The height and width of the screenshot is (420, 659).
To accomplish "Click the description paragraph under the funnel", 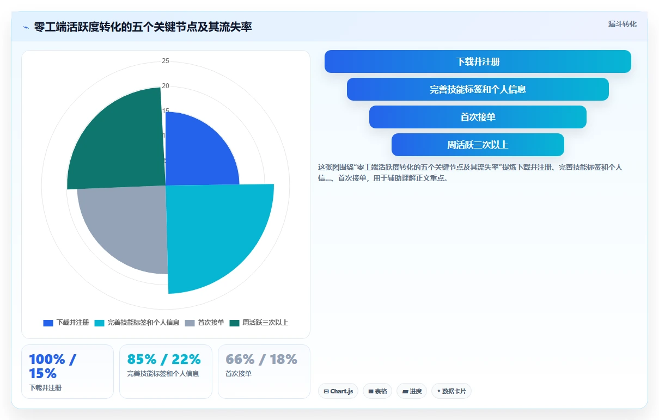I will [x=472, y=172].
